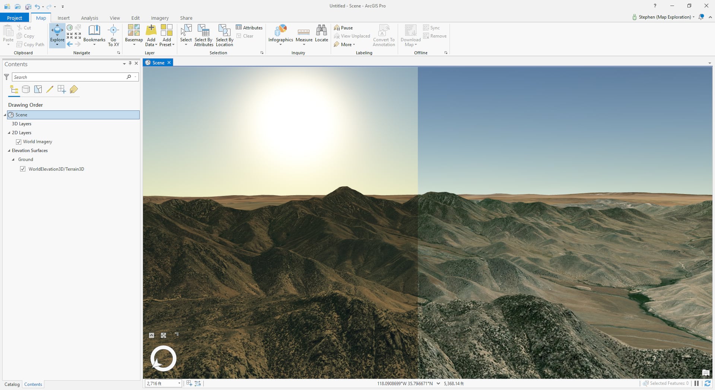Switch to the Catalog pane tab
The width and height of the screenshot is (715, 390).
(x=12, y=384)
